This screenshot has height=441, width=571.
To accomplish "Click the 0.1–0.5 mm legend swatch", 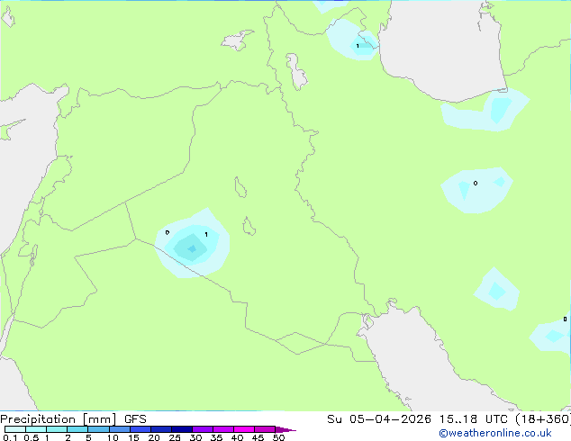I will (15, 429).
